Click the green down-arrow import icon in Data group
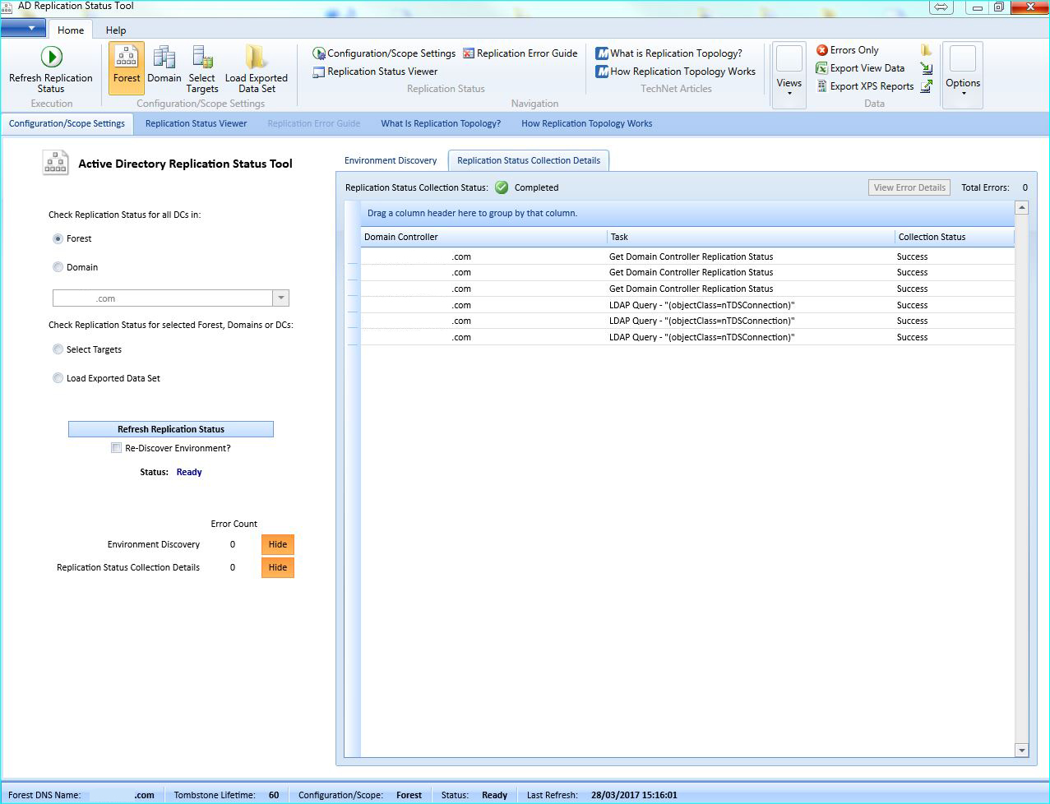Image resolution: width=1050 pixels, height=804 pixels. click(926, 68)
